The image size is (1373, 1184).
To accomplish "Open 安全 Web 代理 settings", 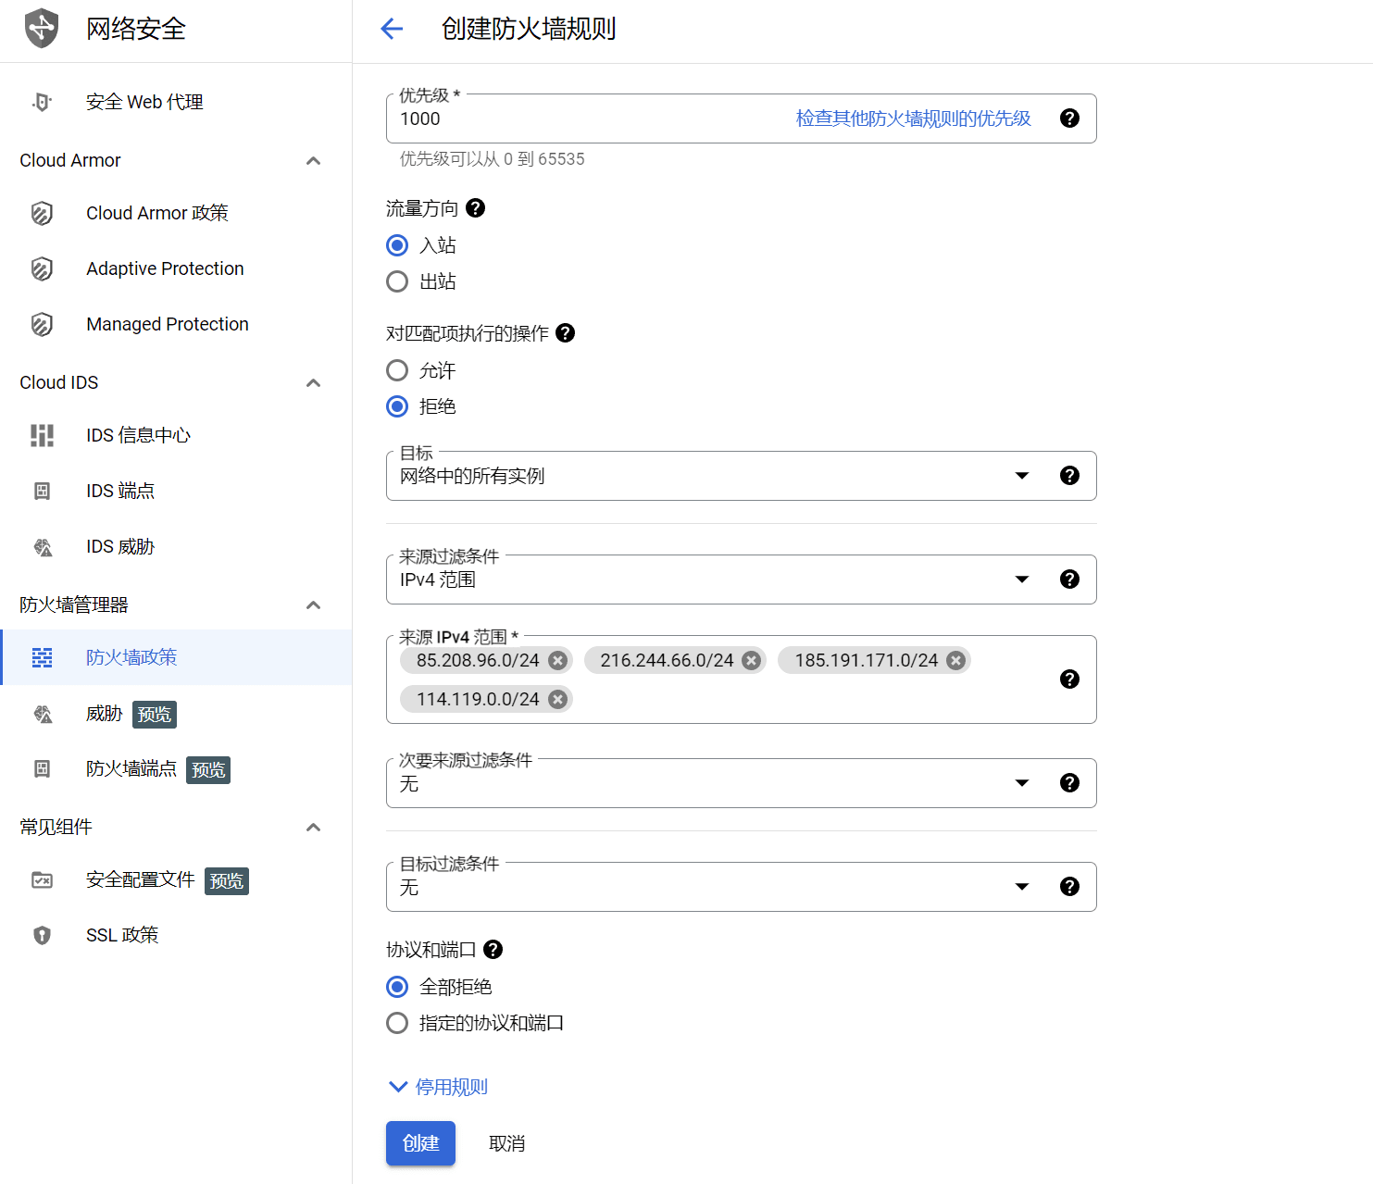I will 144,102.
